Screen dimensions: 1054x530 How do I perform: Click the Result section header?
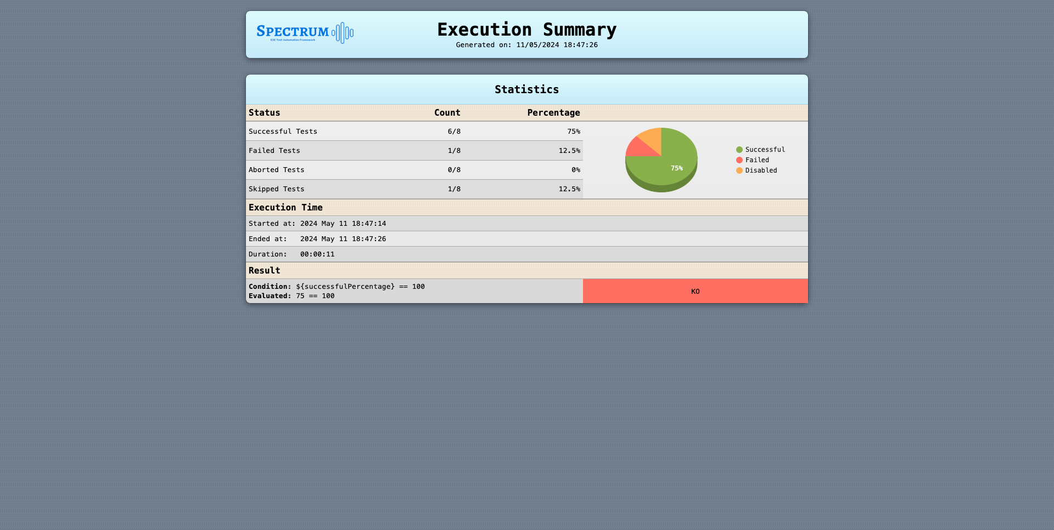coord(527,270)
